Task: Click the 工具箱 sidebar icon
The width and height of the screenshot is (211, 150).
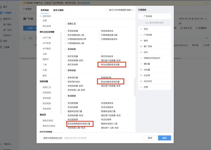Action: coord(1,47)
